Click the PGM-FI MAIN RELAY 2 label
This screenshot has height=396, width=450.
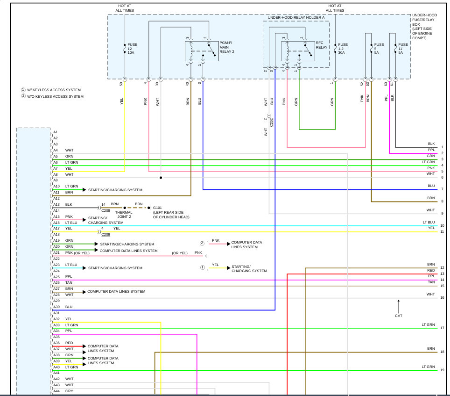coord(227,47)
